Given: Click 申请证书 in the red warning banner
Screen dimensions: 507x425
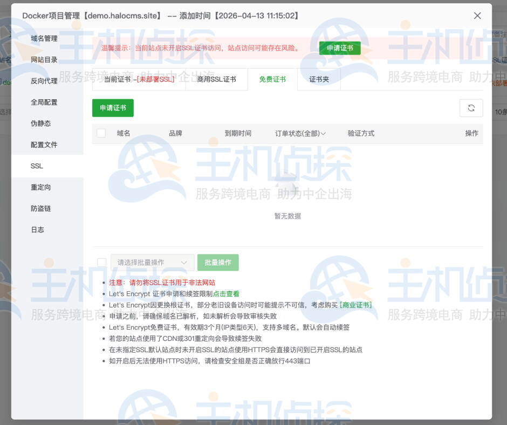Looking at the screenshot, I should coord(340,48).
